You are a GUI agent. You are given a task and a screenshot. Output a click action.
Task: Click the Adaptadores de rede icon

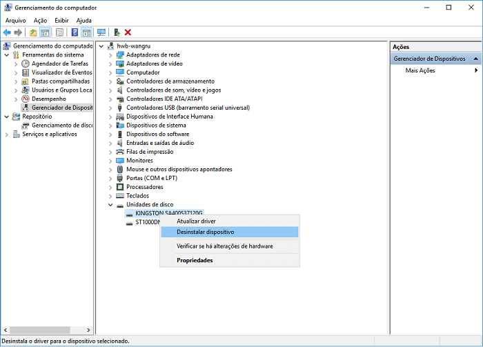pos(120,54)
